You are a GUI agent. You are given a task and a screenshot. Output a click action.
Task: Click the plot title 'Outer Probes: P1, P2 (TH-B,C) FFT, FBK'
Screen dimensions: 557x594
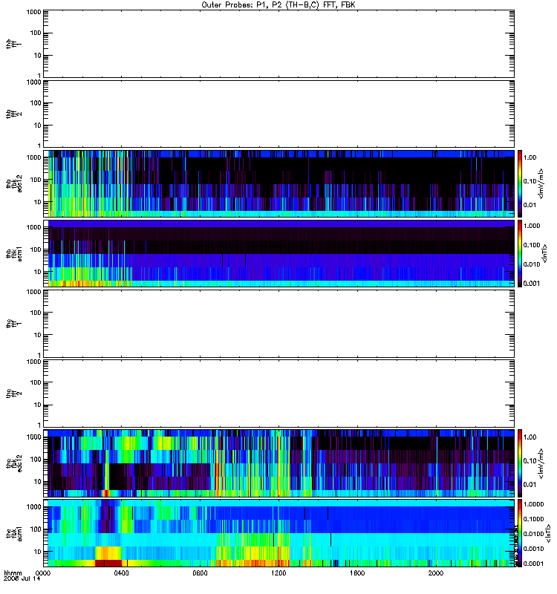[x=278, y=5]
